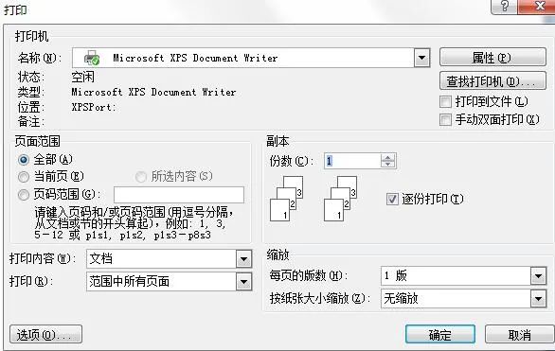The image size is (555, 351).
Task: Click the 位置 value XPSPort:
Action: (x=94, y=107)
